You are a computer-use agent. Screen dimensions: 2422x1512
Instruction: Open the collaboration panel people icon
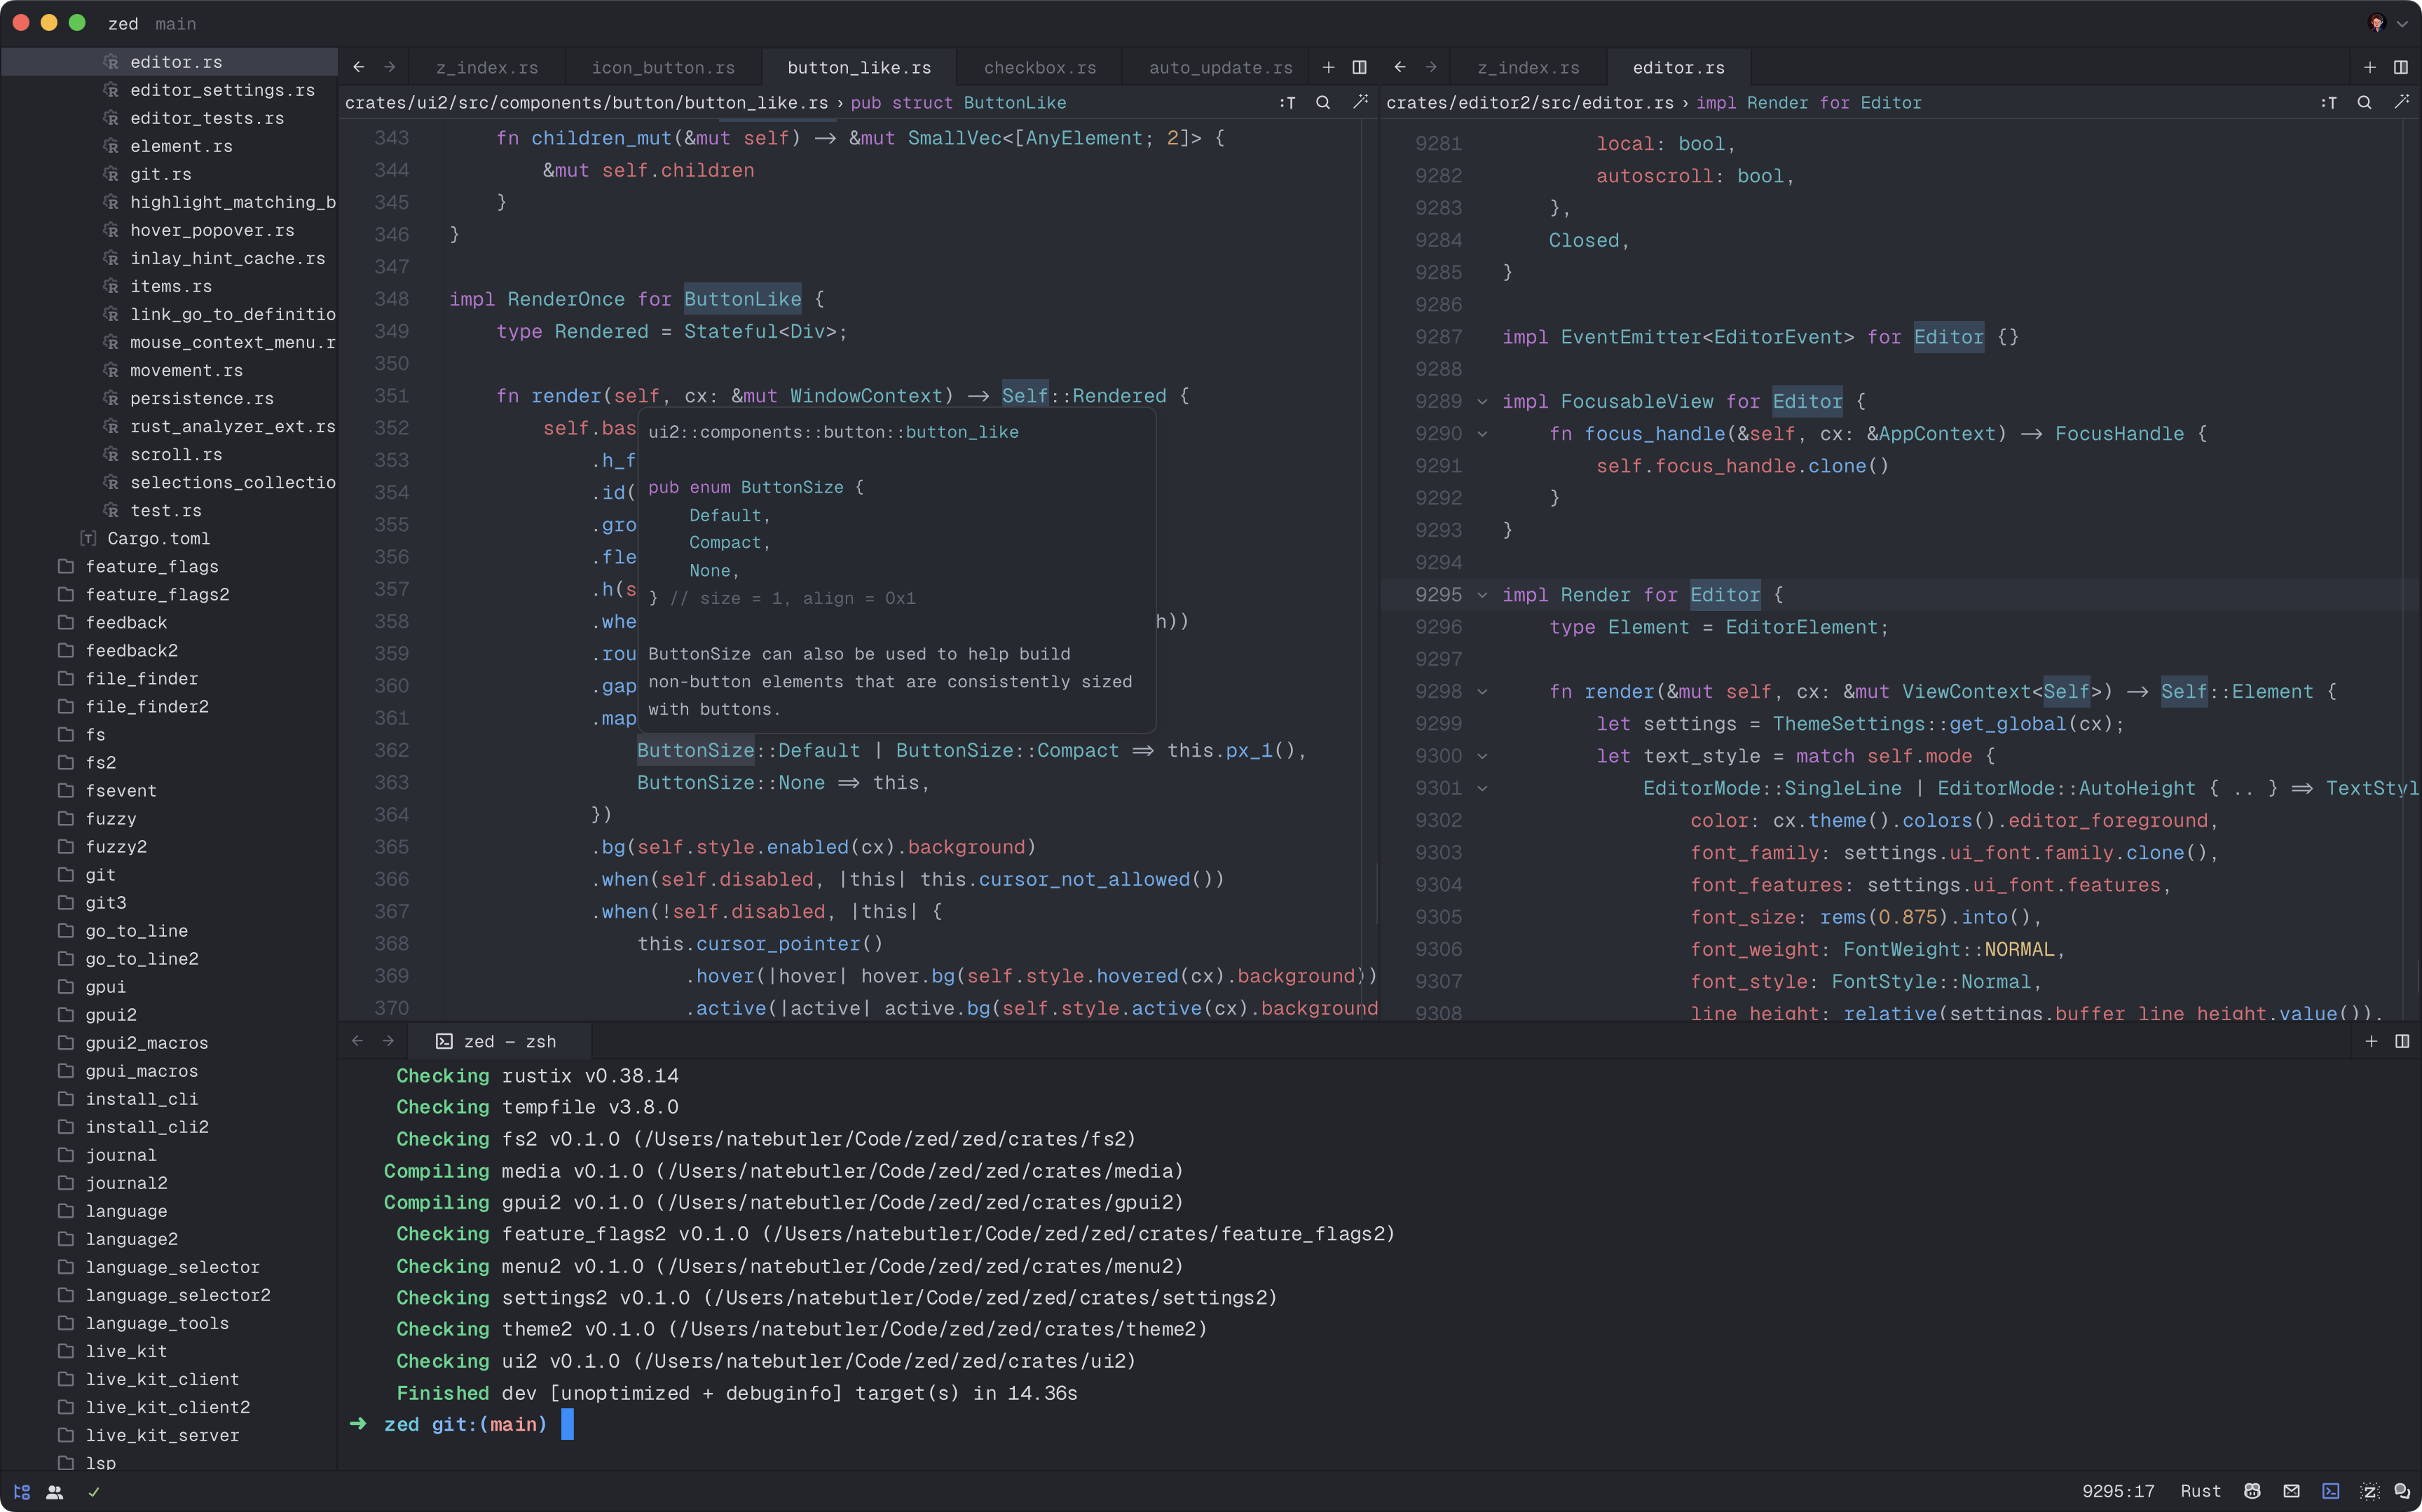click(55, 1491)
